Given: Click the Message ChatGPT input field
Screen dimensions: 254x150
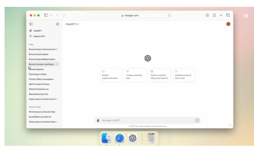Looking at the screenshot, I should [x=148, y=120].
